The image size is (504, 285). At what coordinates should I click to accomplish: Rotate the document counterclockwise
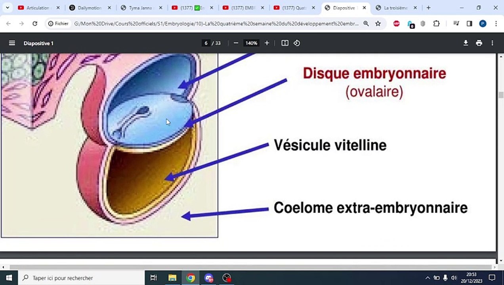(297, 43)
